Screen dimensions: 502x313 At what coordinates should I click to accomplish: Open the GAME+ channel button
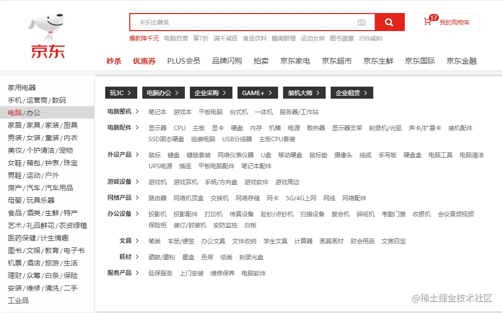pyautogui.click(x=258, y=93)
